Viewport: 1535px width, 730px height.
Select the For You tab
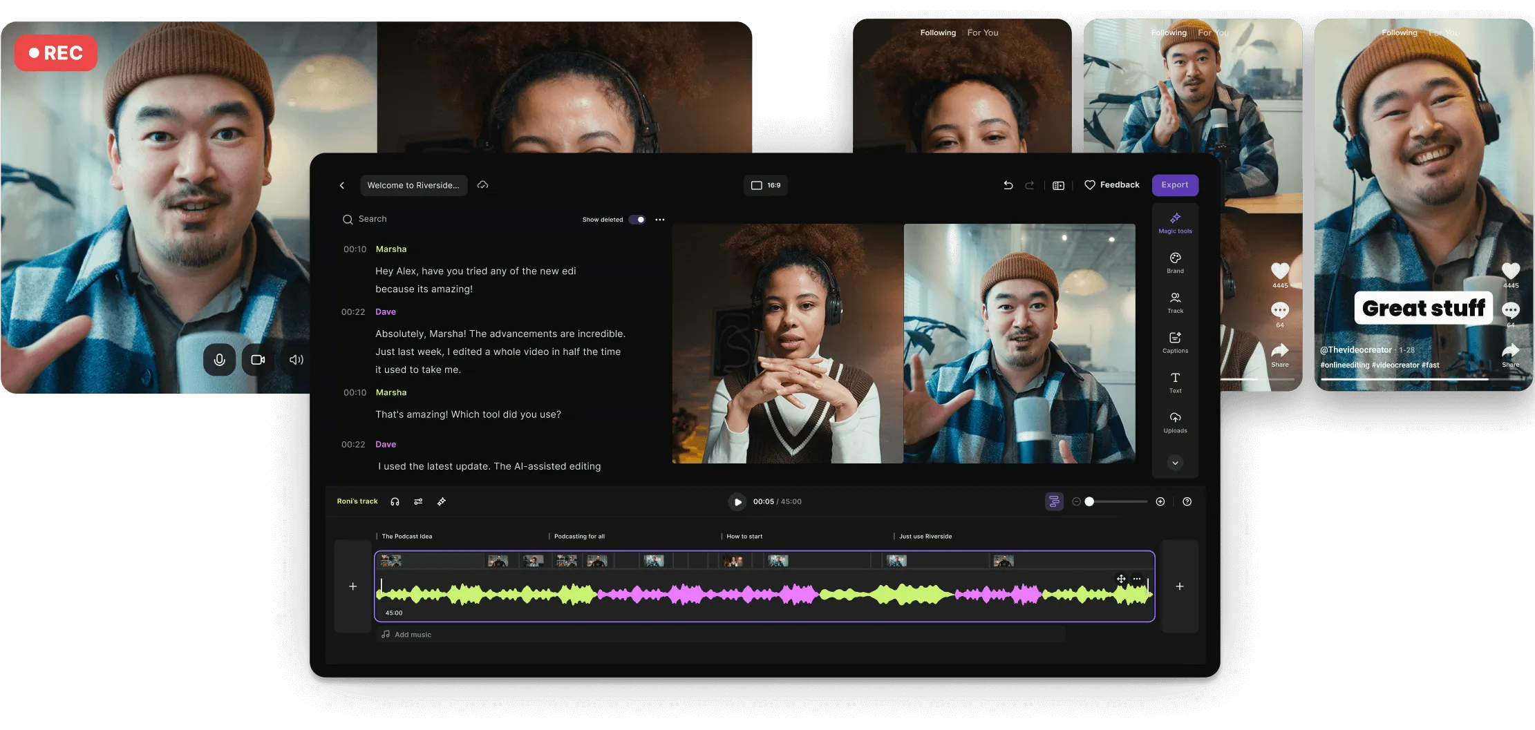tap(982, 32)
